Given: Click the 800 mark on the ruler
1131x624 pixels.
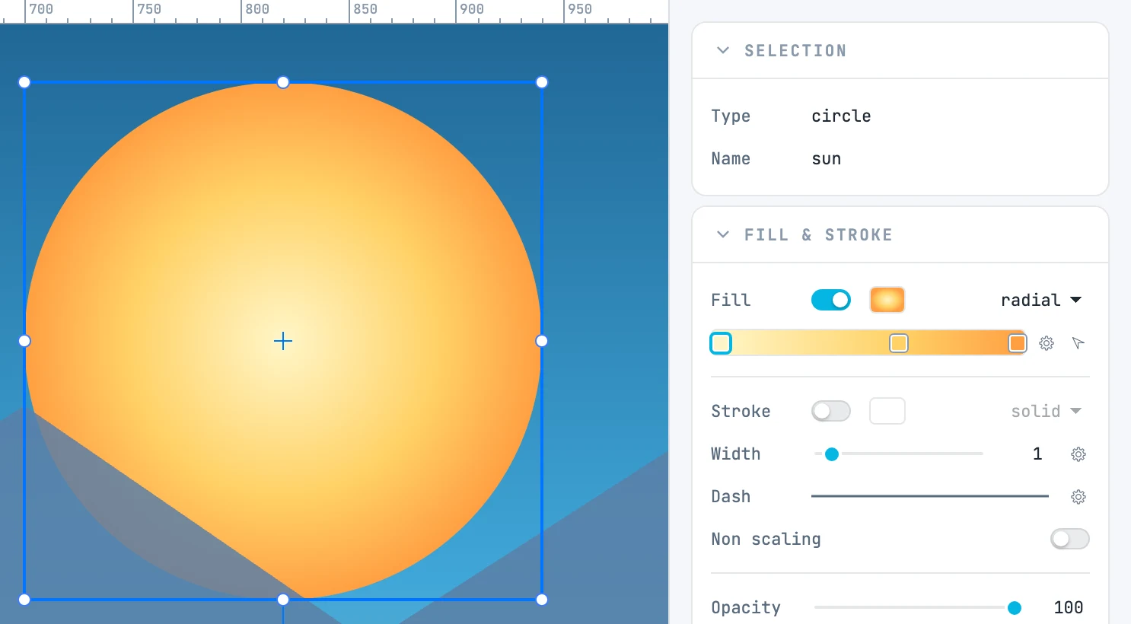Looking at the screenshot, I should 257,9.
